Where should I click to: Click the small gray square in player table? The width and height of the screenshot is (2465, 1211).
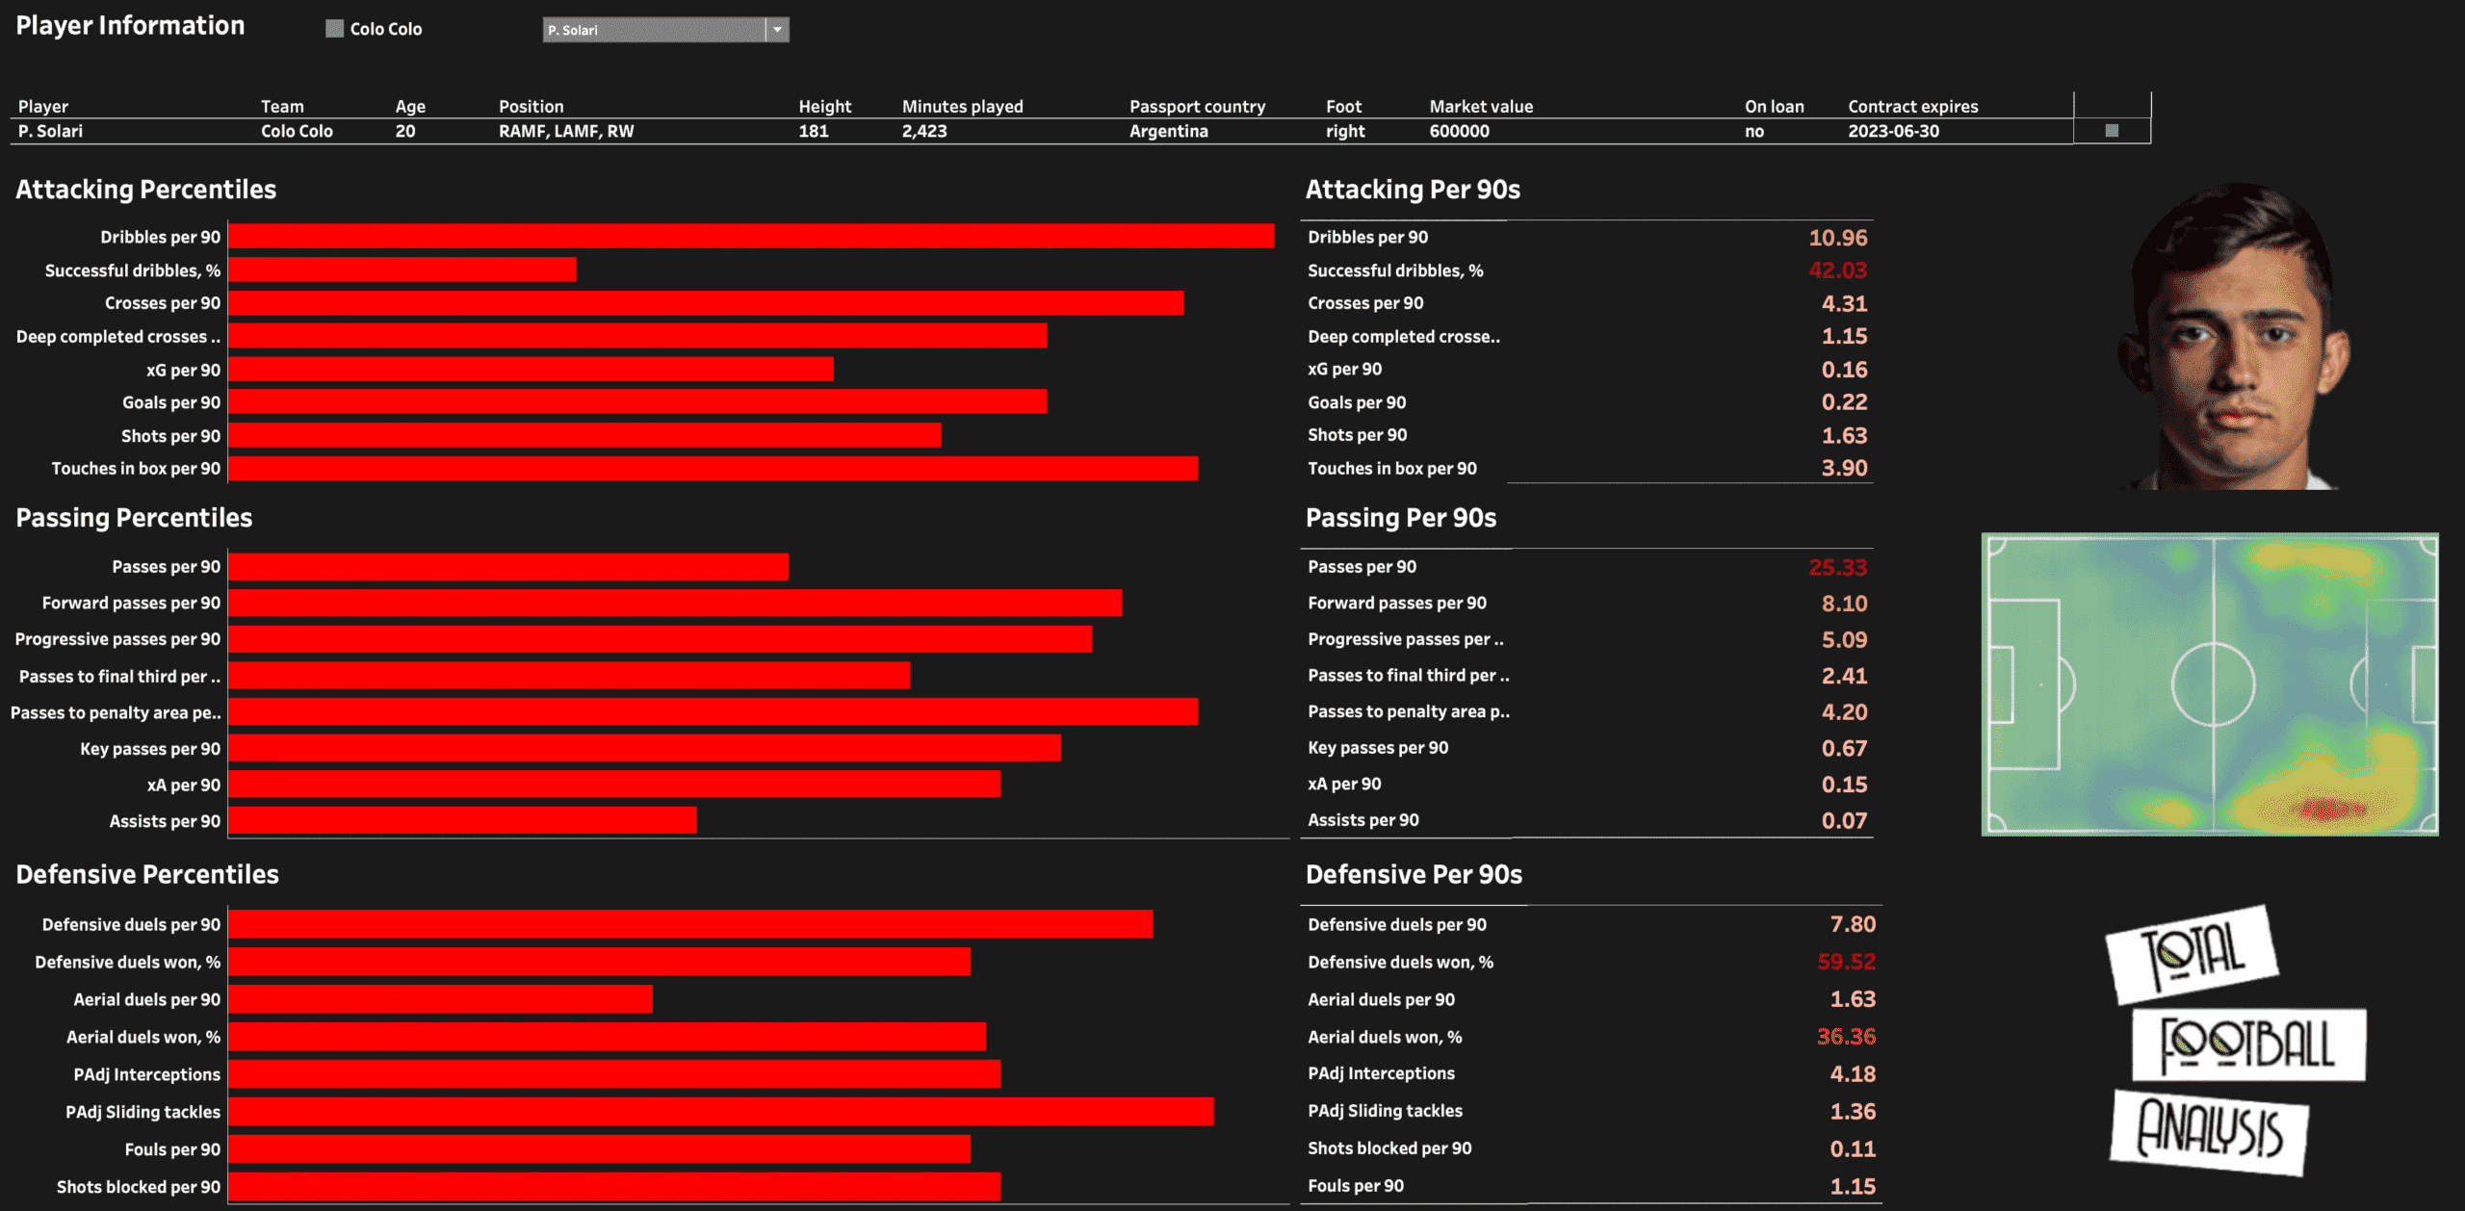pyautogui.click(x=2112, y=131)
